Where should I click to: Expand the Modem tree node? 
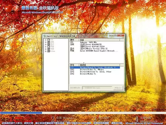pyautogui.click(x=45, y=51)
